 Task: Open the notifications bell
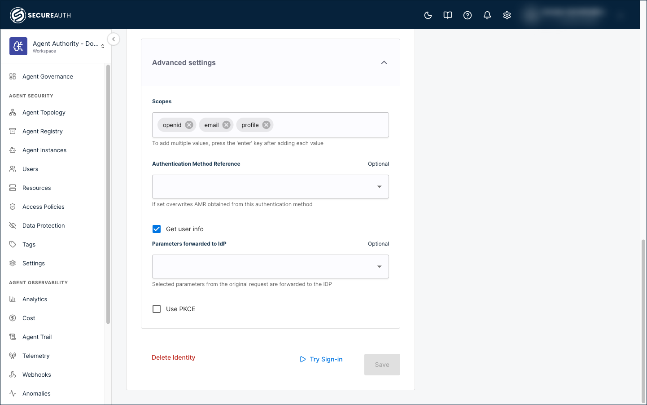click(487, 15)
